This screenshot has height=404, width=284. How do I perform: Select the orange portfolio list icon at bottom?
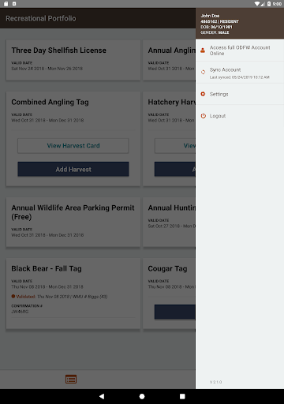click(71, 380)
